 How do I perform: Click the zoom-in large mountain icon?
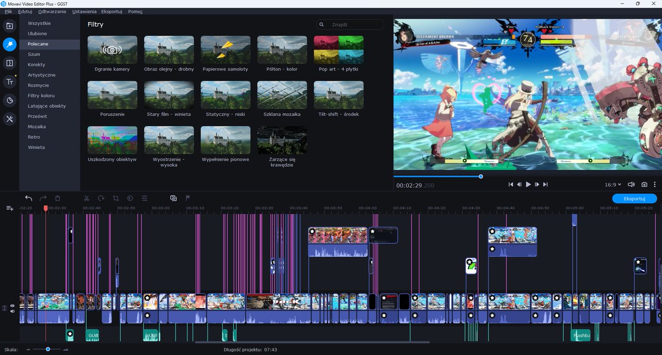(66, 349)
